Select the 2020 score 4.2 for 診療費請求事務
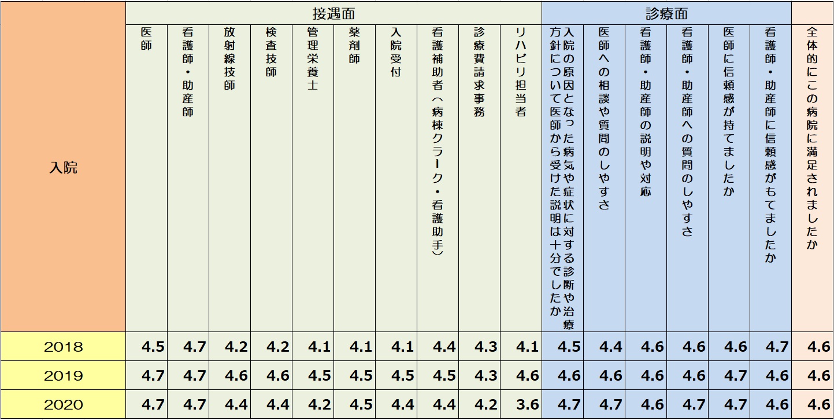The image size is (834, 420). point(480,404)
